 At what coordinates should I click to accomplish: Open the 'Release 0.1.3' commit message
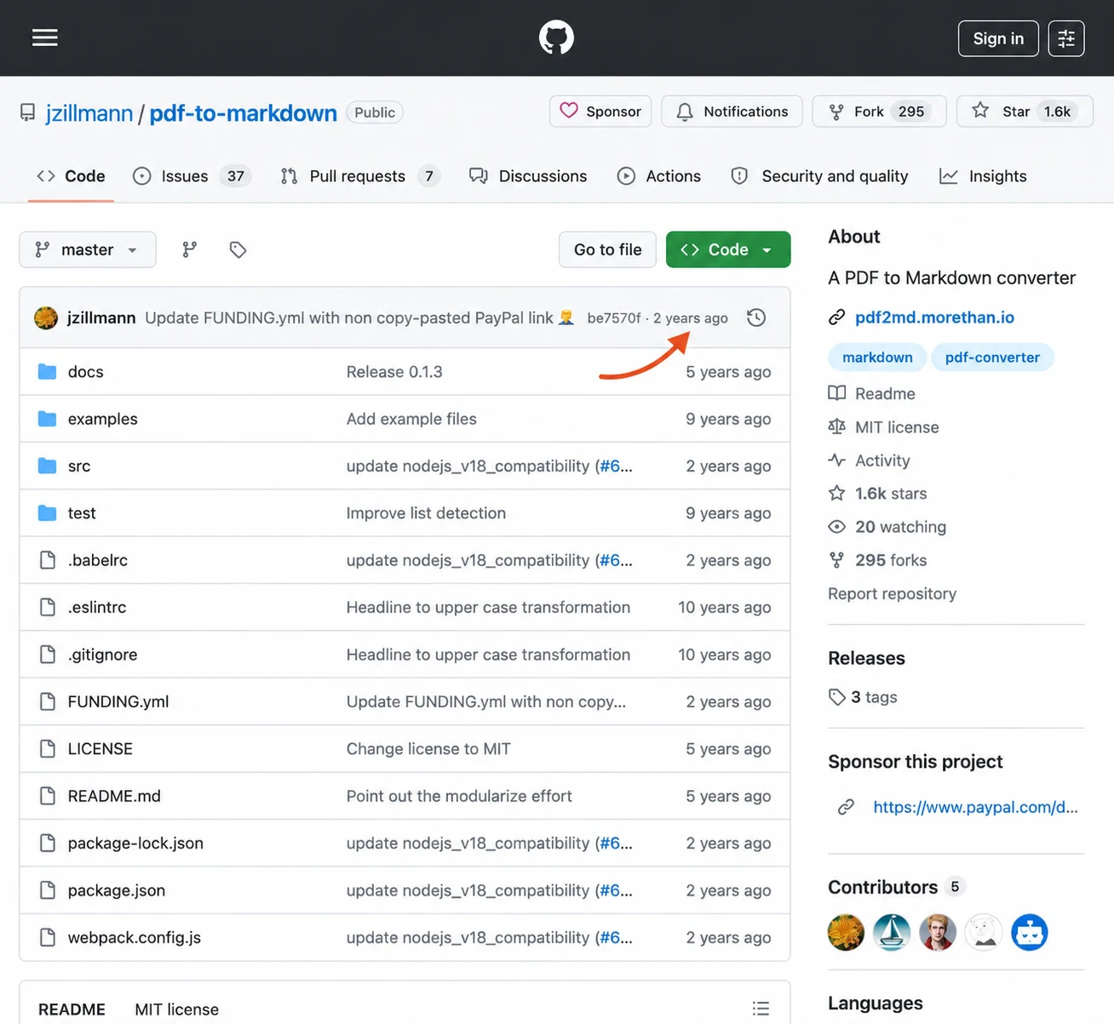coord(394,372)
